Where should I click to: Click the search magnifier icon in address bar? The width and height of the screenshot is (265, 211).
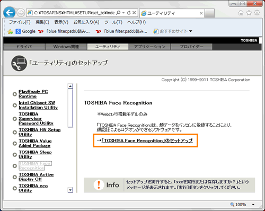pos(118,13)
